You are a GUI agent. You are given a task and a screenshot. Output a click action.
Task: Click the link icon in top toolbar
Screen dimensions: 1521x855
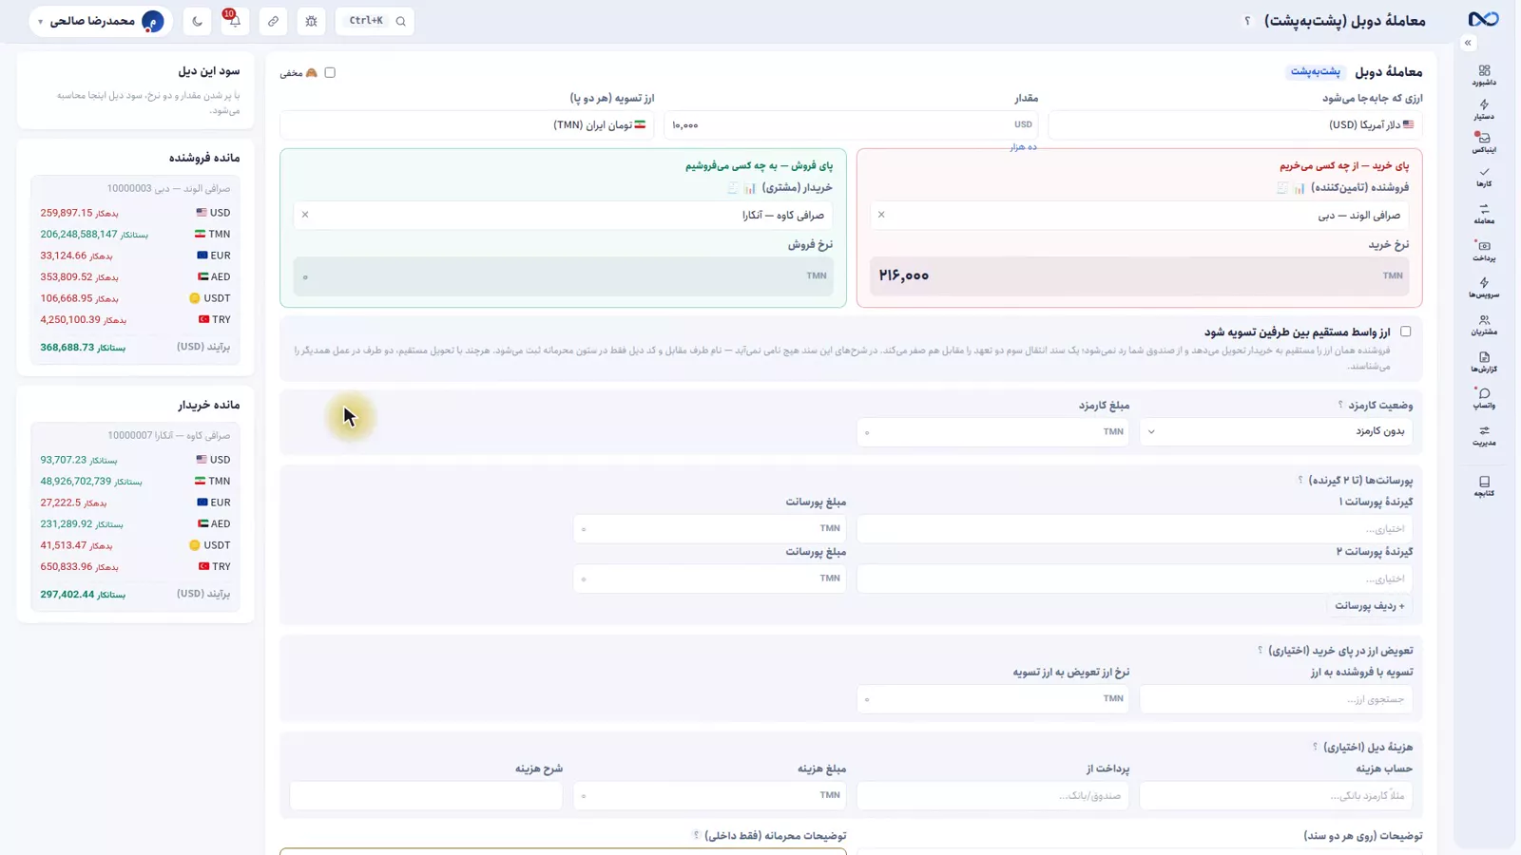tap(273, 21)
